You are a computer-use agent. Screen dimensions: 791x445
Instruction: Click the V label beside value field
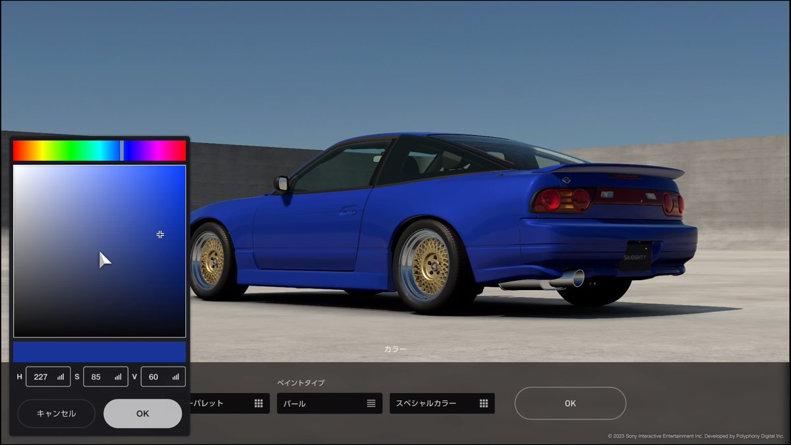(x=134, y=377)
